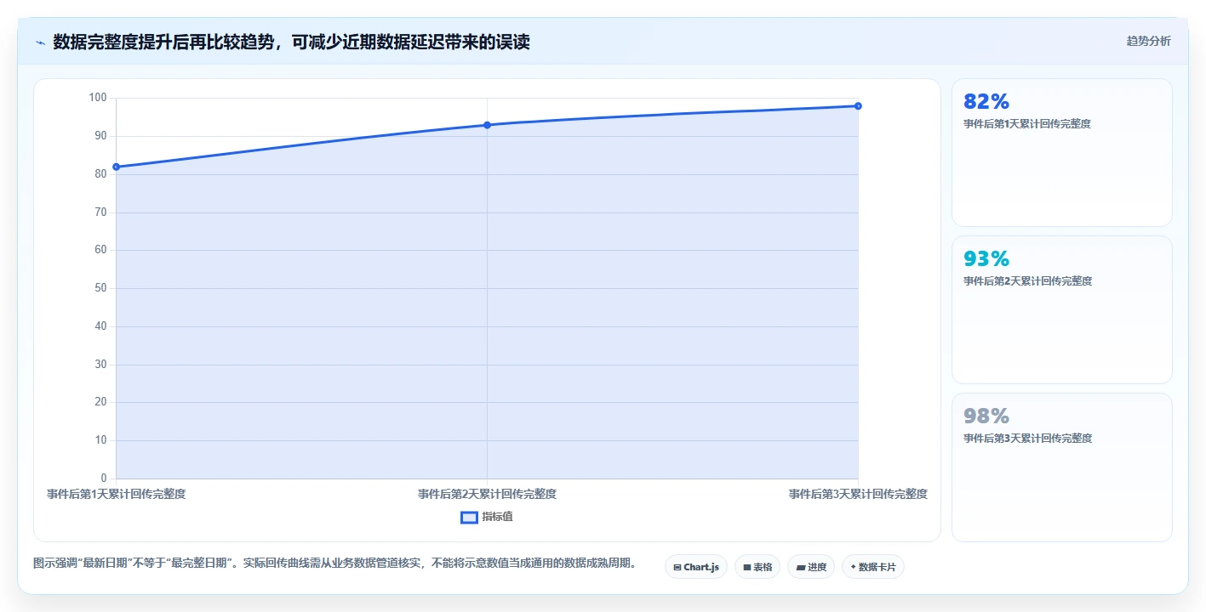Click the footnote text starting 图示强调
1206x612 pixels.
coord(335,563)
